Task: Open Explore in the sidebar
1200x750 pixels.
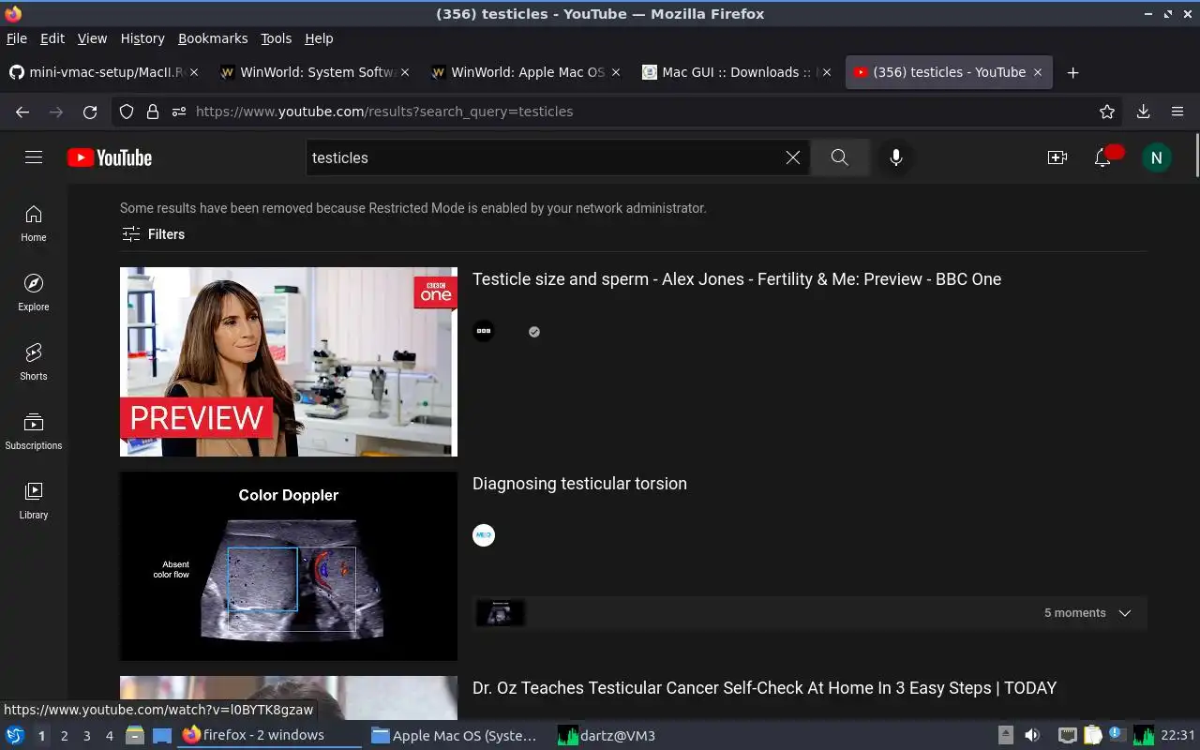Action: (34, 293)
